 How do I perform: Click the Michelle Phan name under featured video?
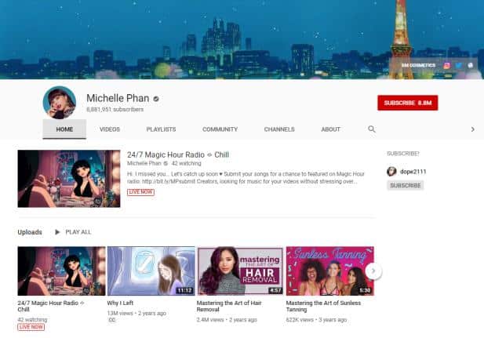pos(144,163)
